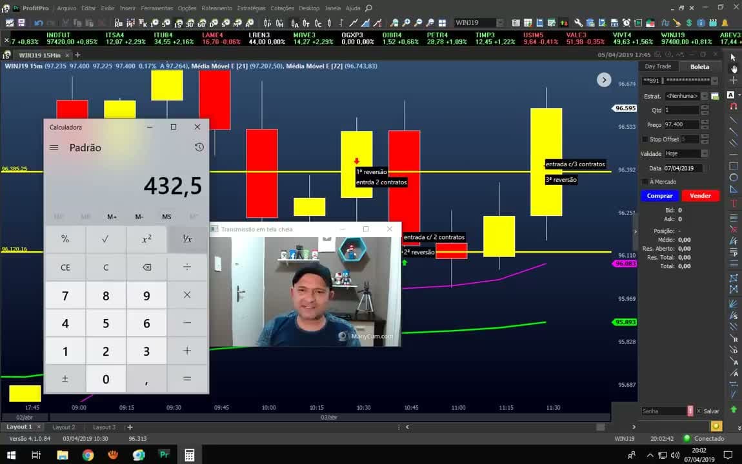Click the window layout grid toolbar icon

442,23
